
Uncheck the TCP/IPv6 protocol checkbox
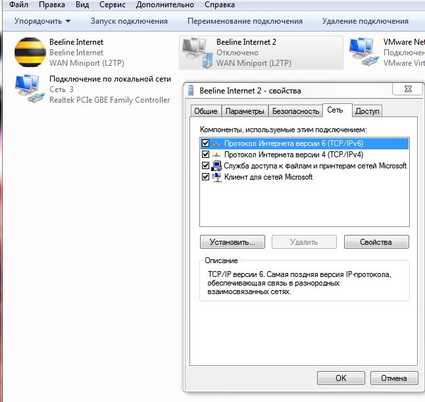tap(205, 143)
